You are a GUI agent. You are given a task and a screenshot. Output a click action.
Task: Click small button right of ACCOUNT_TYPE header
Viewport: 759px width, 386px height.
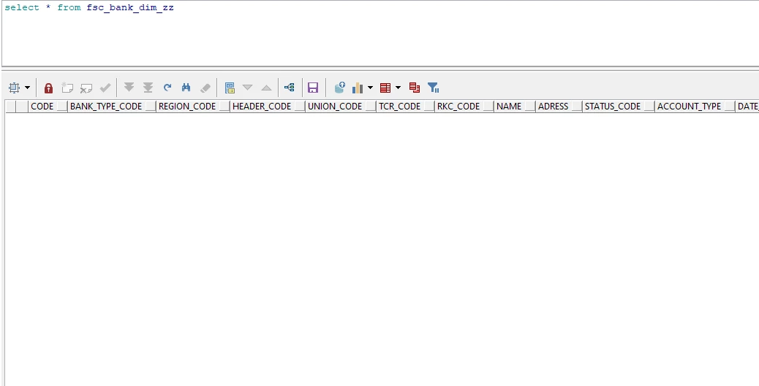coord(730,107)
